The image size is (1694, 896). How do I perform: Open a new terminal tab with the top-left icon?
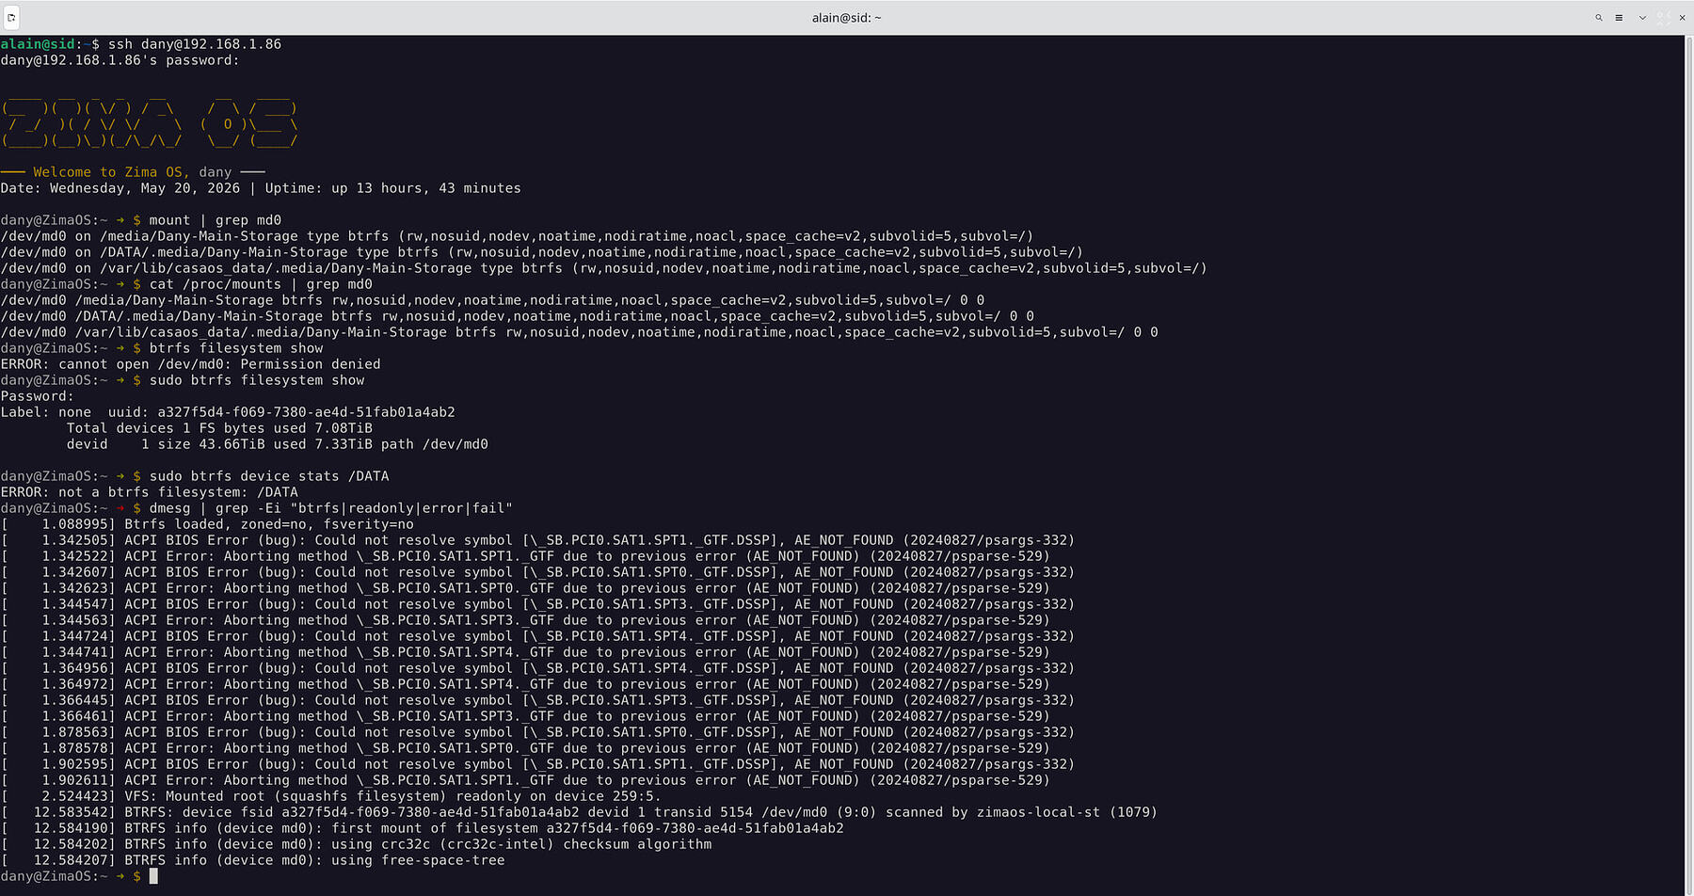coord(11,17)
